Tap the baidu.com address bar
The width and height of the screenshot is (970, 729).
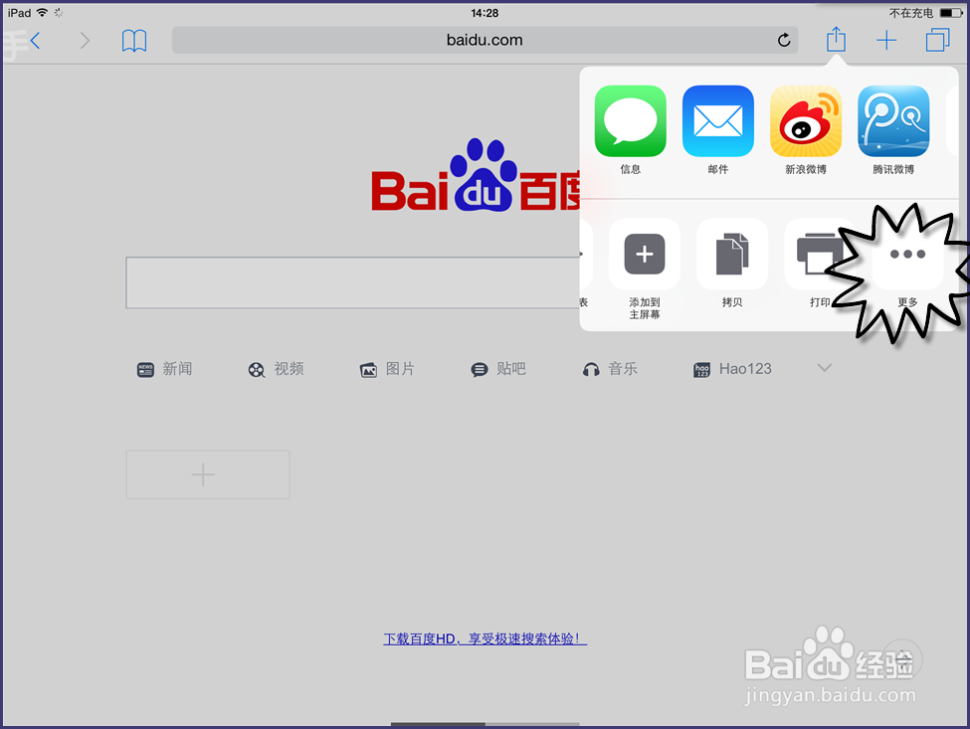485,40
